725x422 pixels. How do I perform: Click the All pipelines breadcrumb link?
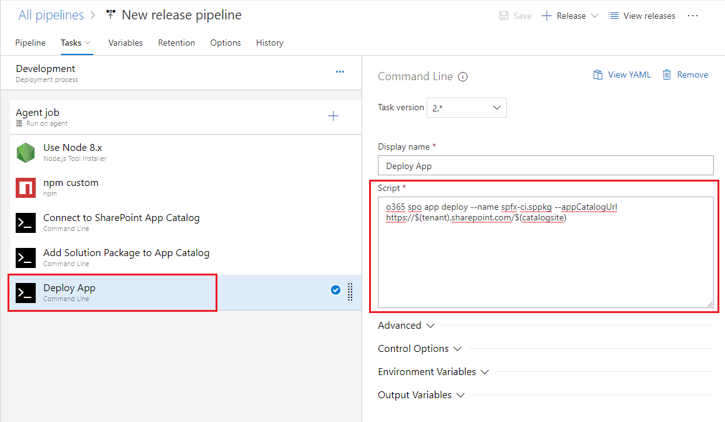click(51, 15)
